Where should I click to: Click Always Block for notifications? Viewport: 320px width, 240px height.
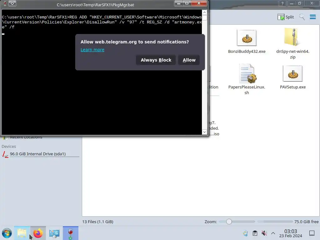pos(156,60)
